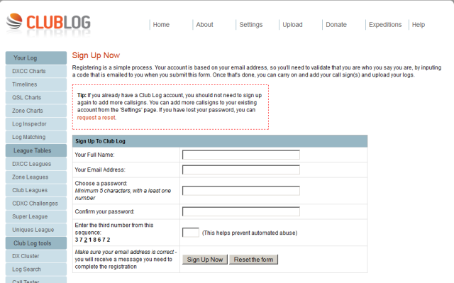
Task: Click the Your Email Address field
Action: tap(241, 170)
